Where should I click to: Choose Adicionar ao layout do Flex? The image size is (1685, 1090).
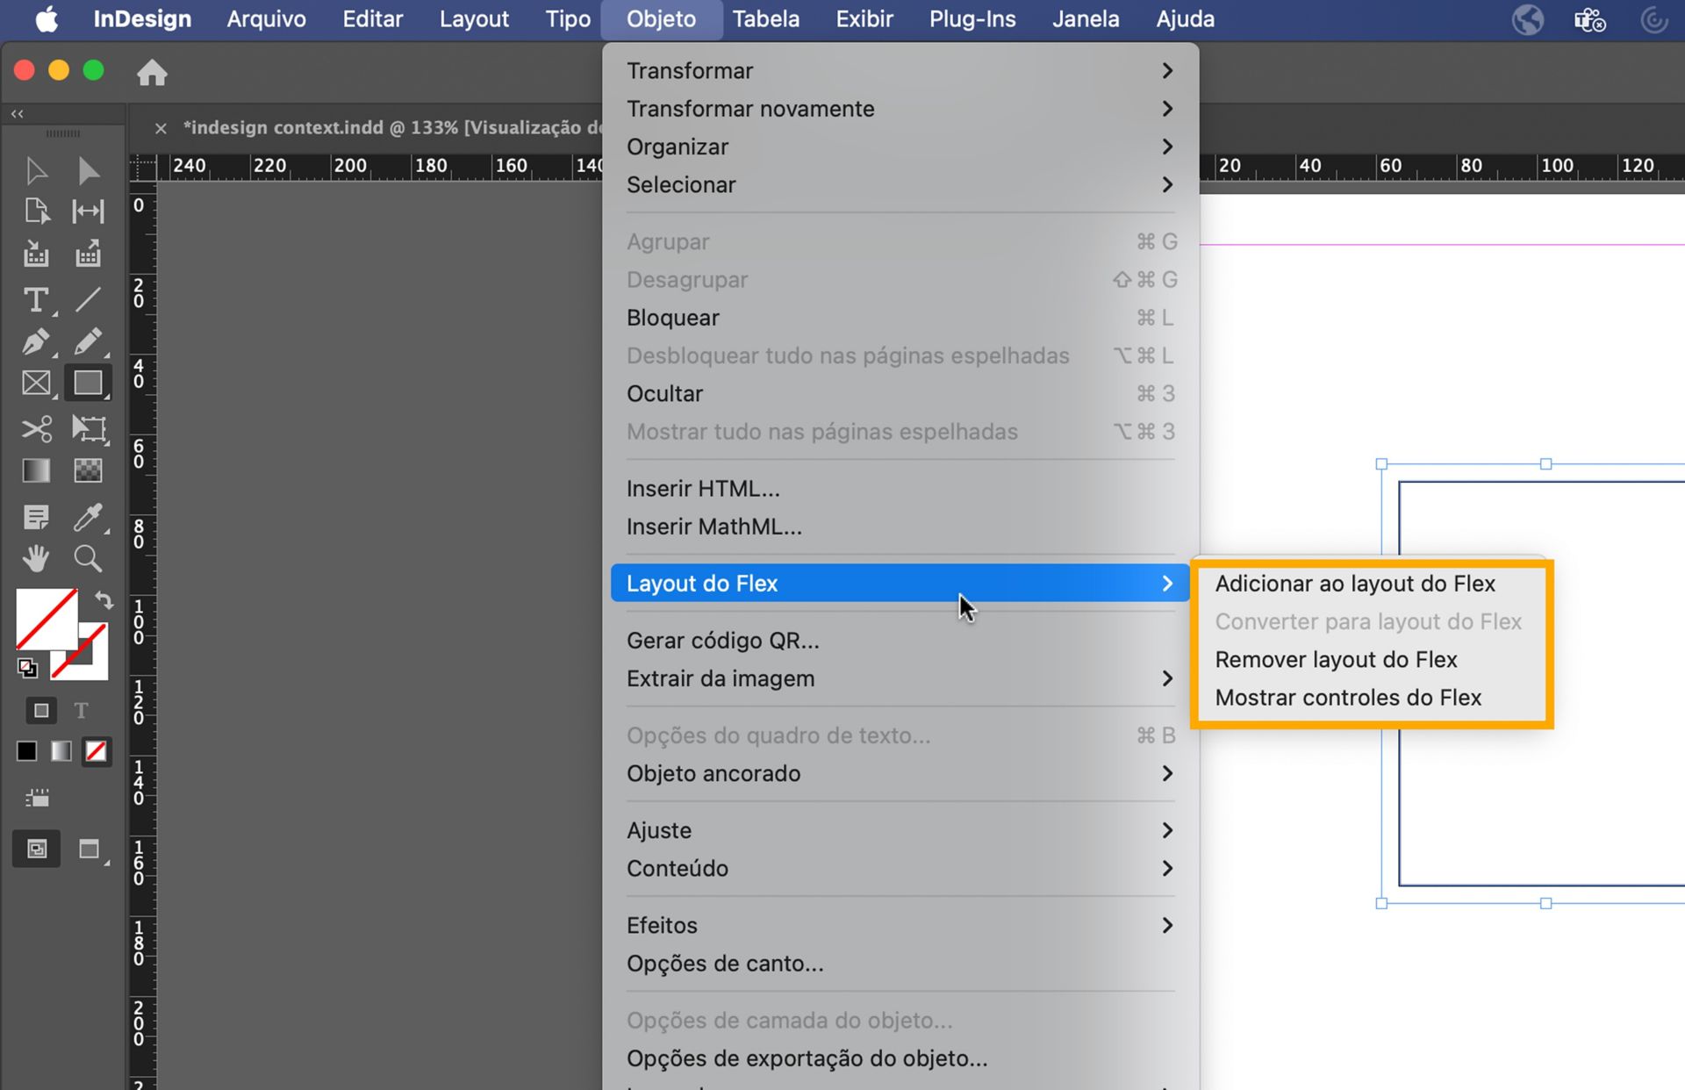point(1356,583)
